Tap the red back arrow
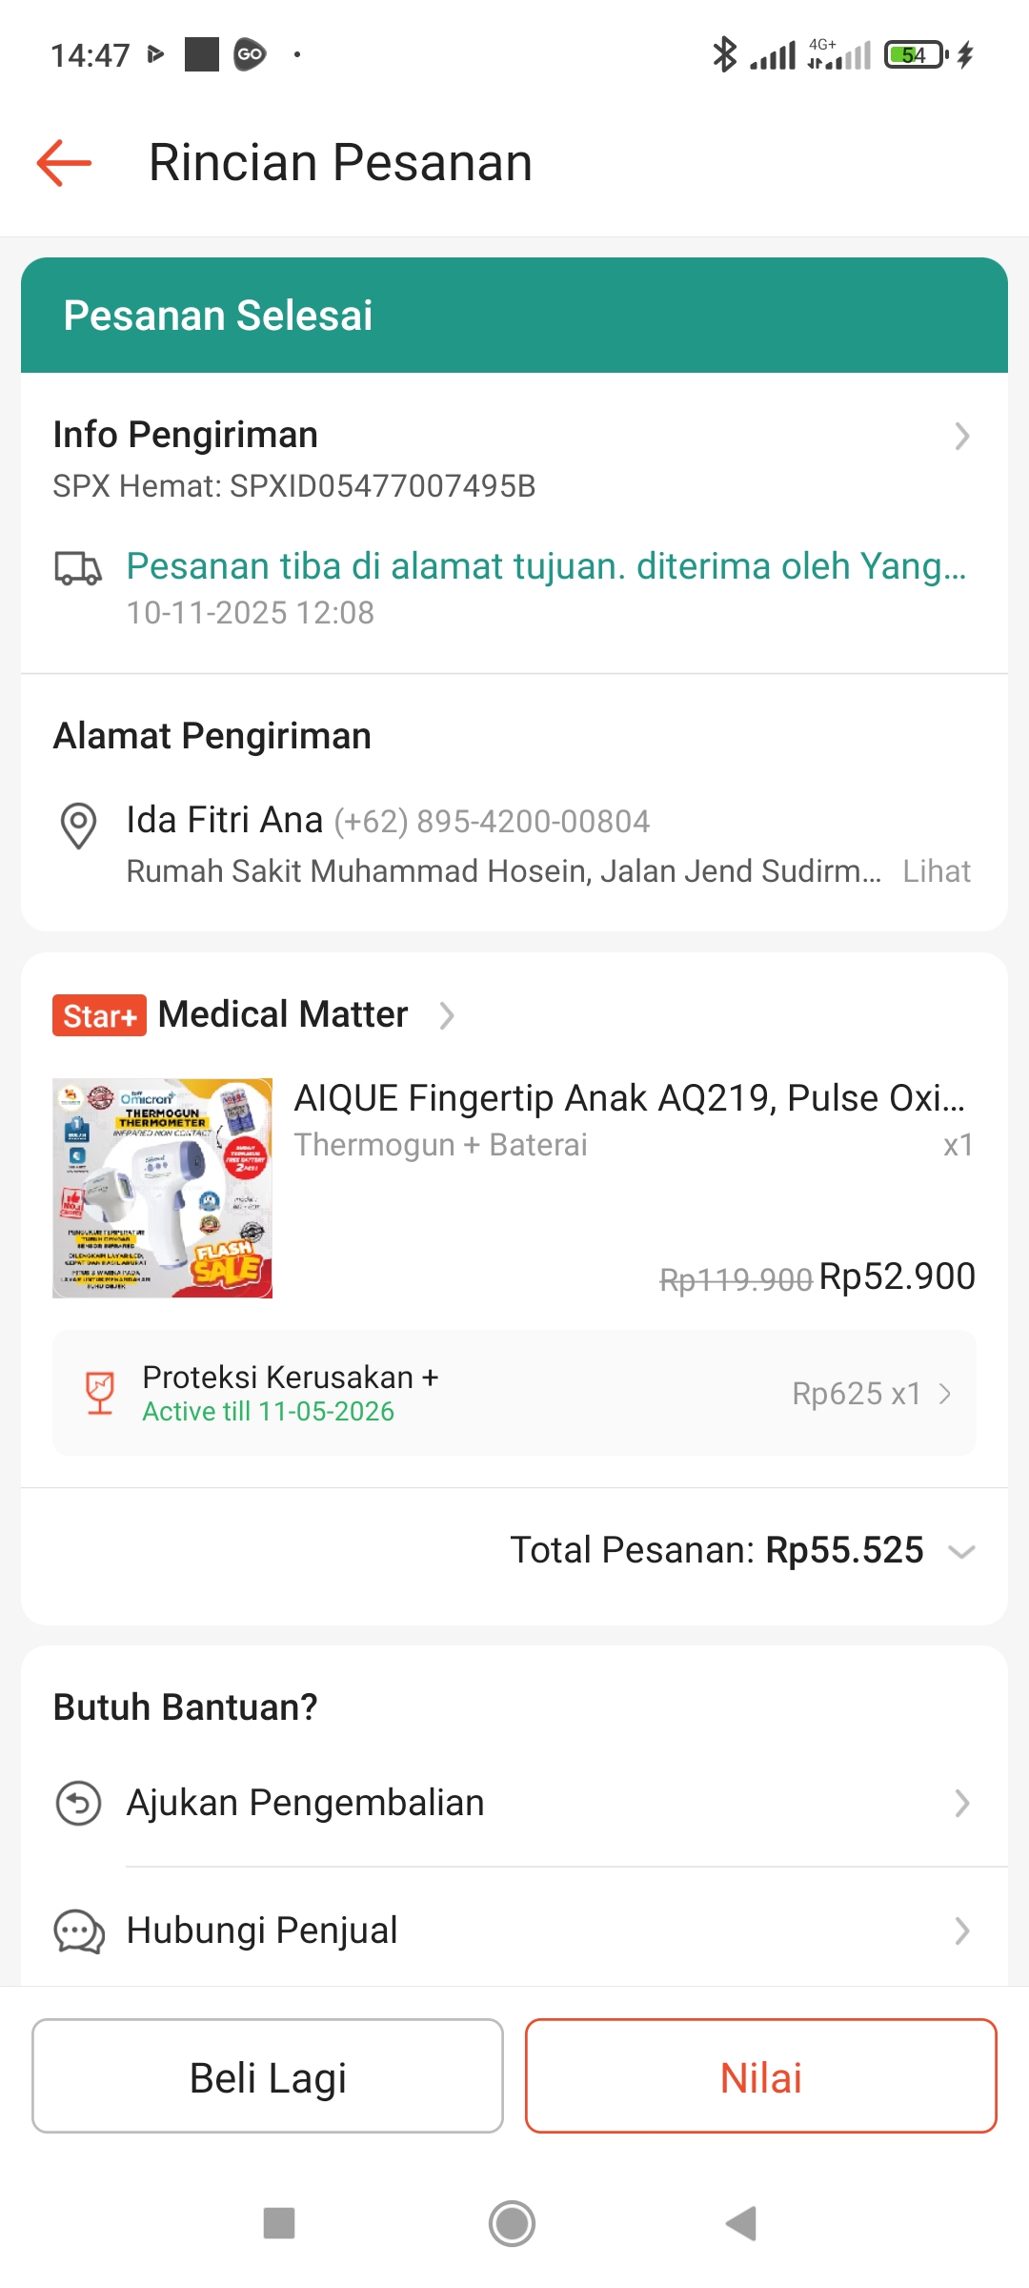Image resolution: width=1029 pixels, height=2288 pixels. click(x=64, y=163)
